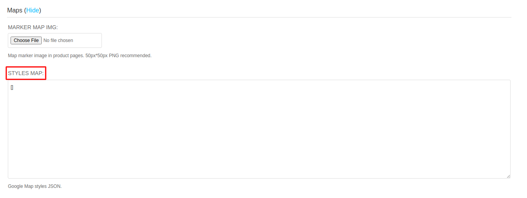Collapse the Maps section using Hide

tap(33, 11)
